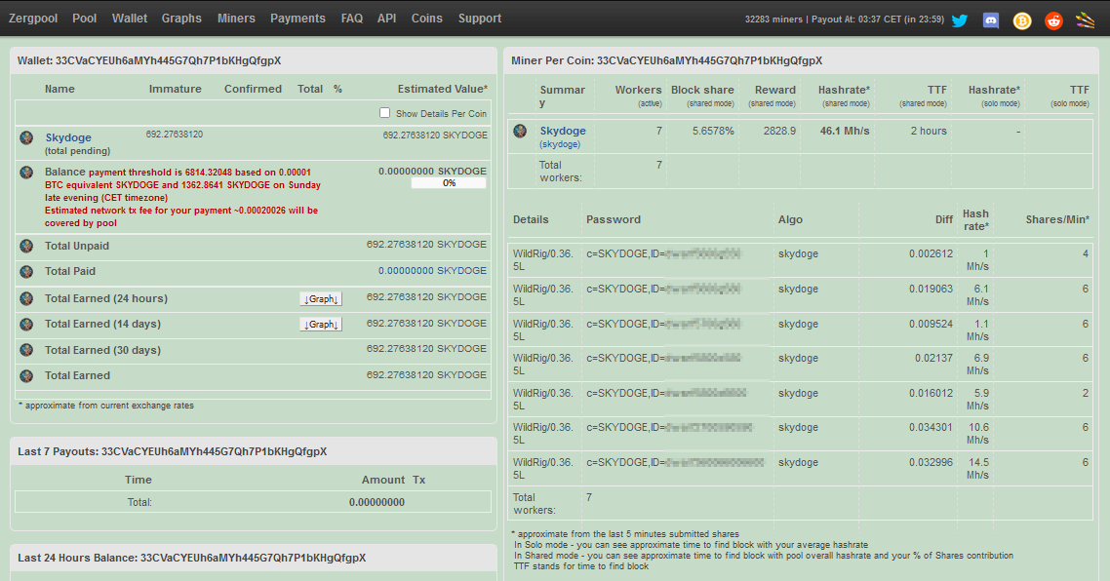The width and height of the screenshot is (1110, 581).
Task: Go to Zergpool home menu item
Action: click(33, 19)
